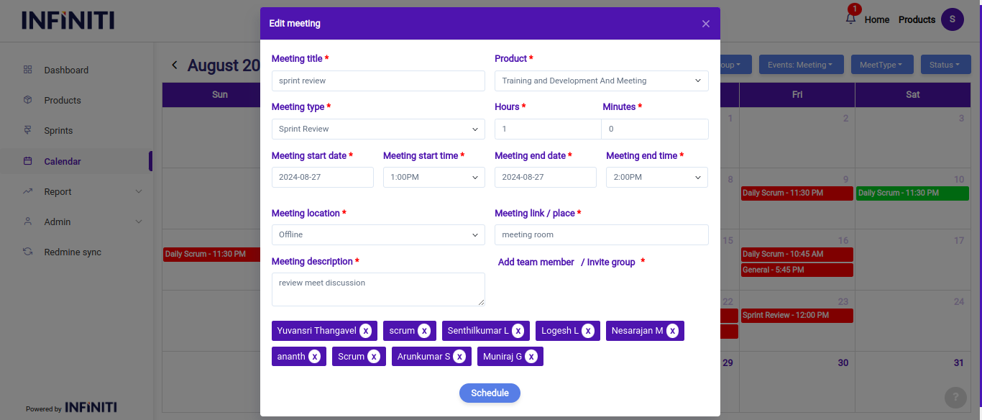The width and height of the screenshot is (982, 420).
Task: Click the notification bell icon
Action: pyautogui.click(x=850, y=19)
